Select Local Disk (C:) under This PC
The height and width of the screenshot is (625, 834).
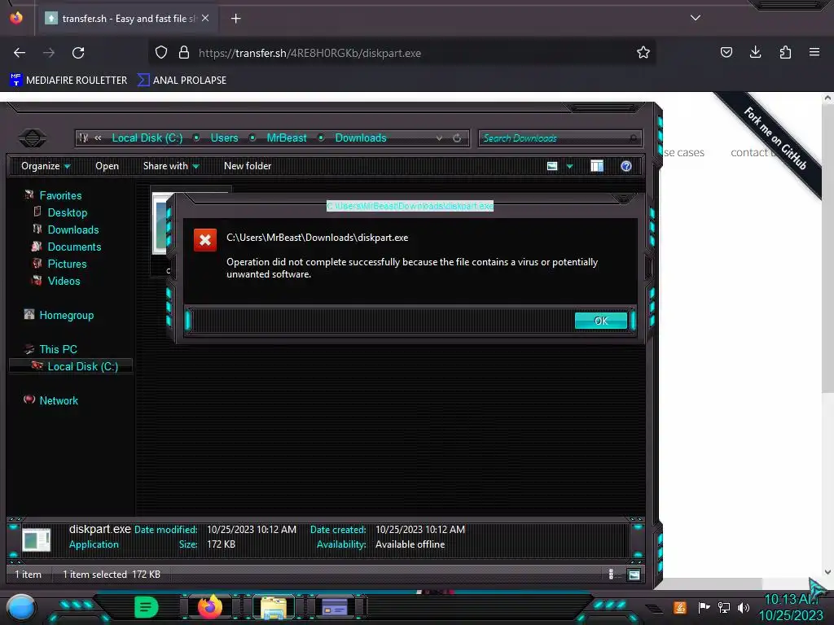coord(82,366)
